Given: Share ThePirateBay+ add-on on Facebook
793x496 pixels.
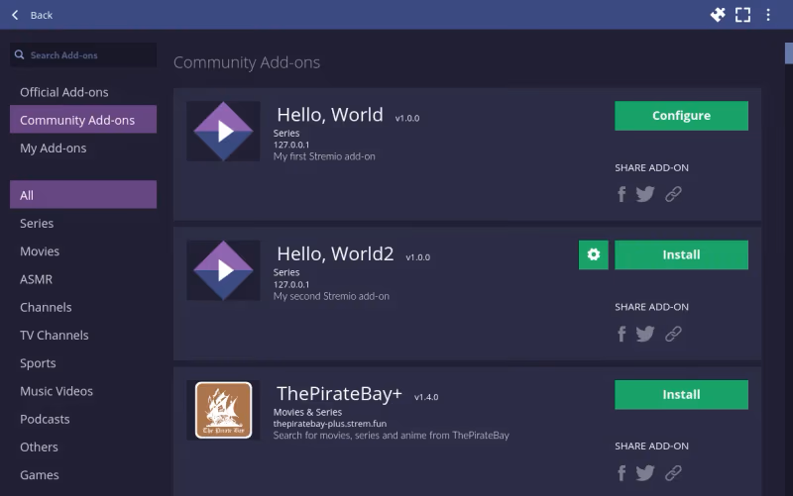Looking at the screenshot, I should coord(622,473).
